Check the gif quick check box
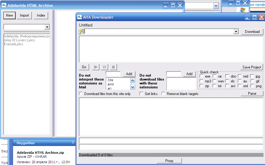 click(252, 81)
